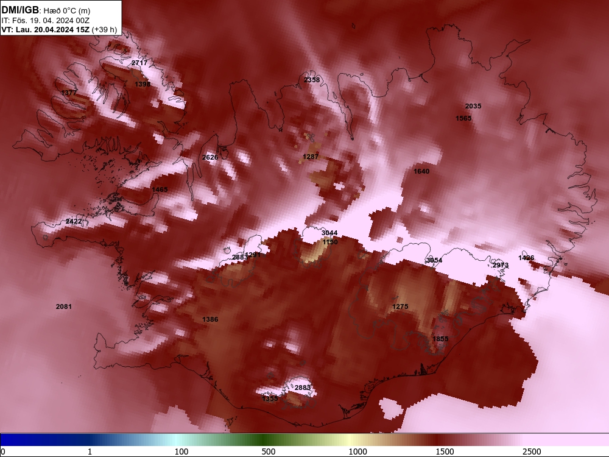Click the 1377 value in the Westfjords
Screen dimensions: 609x457
[x=69, y=93]
